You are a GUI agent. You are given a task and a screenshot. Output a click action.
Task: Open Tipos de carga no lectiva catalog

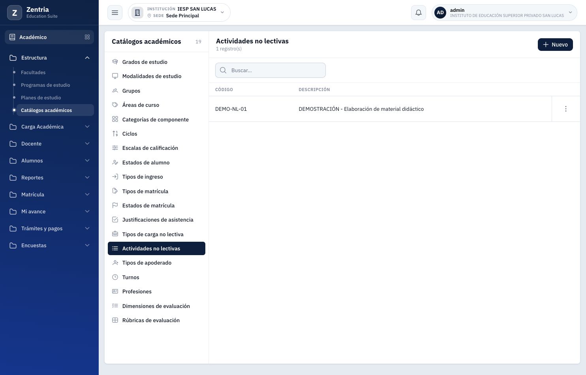coord(156,234)
